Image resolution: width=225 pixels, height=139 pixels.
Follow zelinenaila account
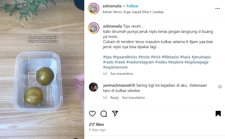pyautogui.click(x=132, y=6)
